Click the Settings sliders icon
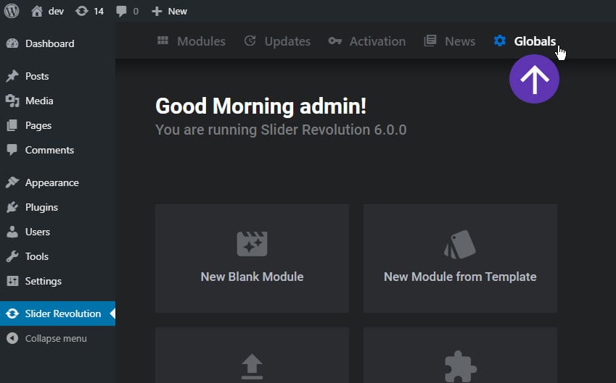Screen dimensions: 616x383 pos(12,281)
